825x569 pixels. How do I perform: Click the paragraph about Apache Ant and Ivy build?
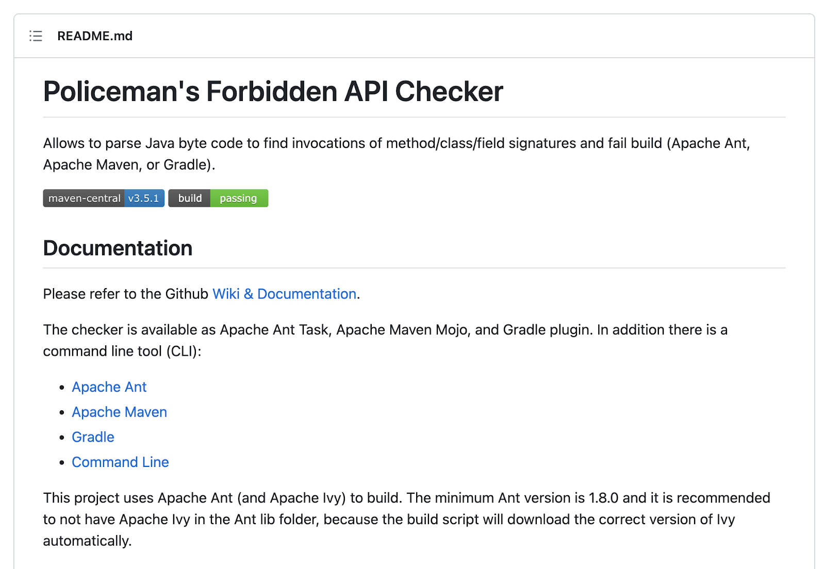[407, 520]
